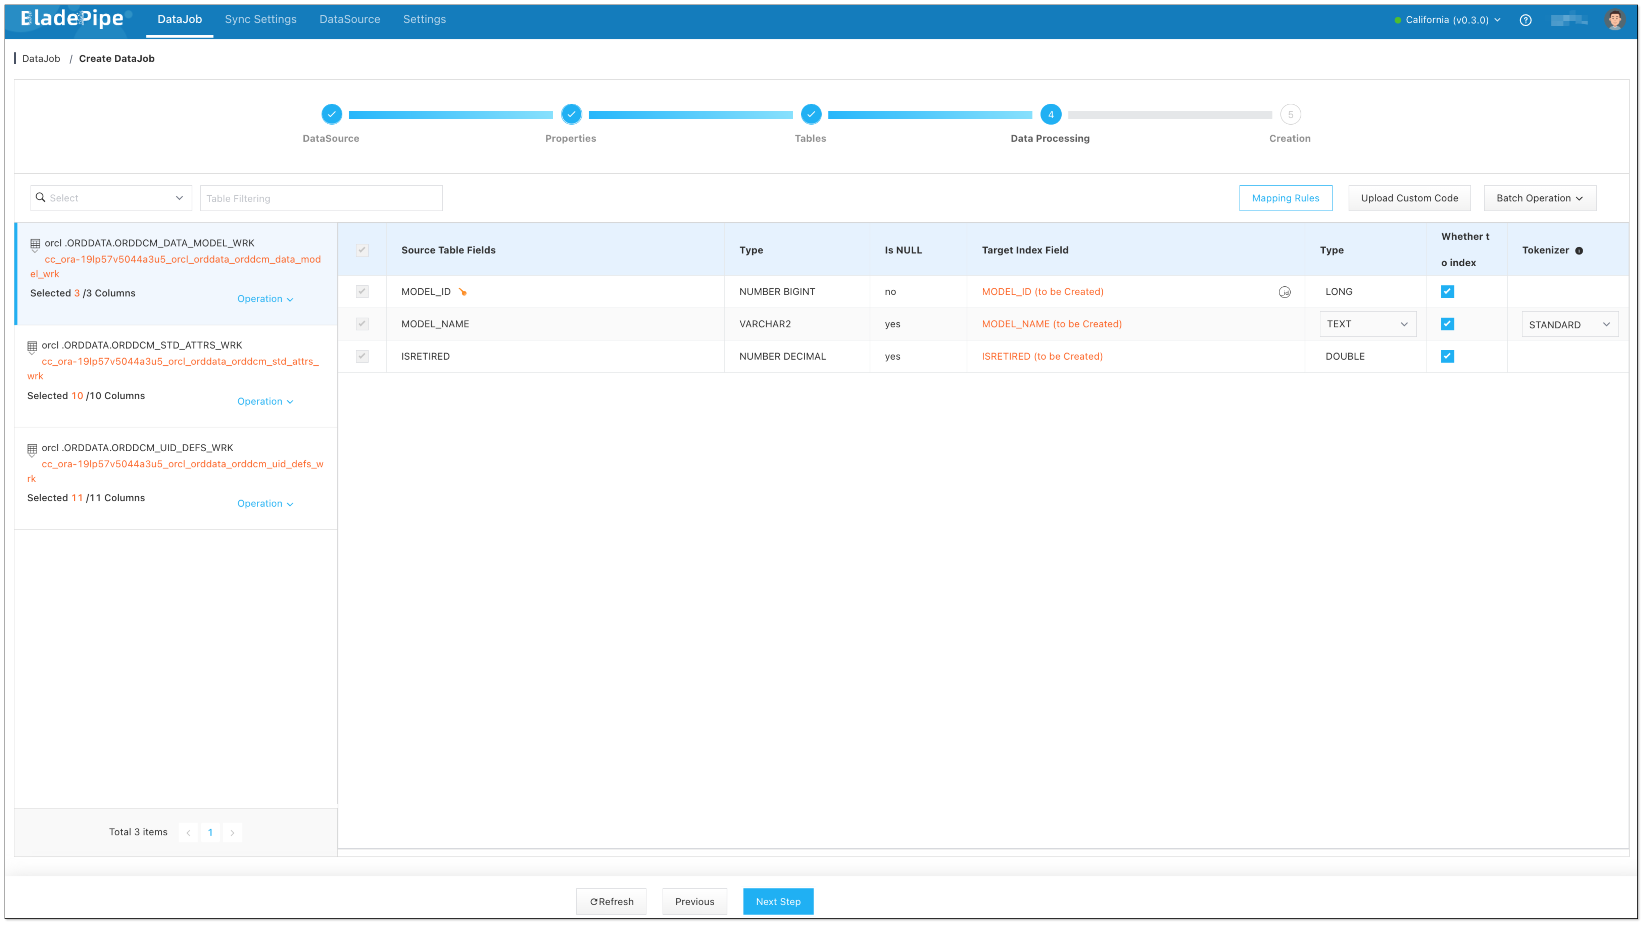The height and width of the screenshot is (926, 1645).
Task: Click the help question mark icon
Action: 1525,20
